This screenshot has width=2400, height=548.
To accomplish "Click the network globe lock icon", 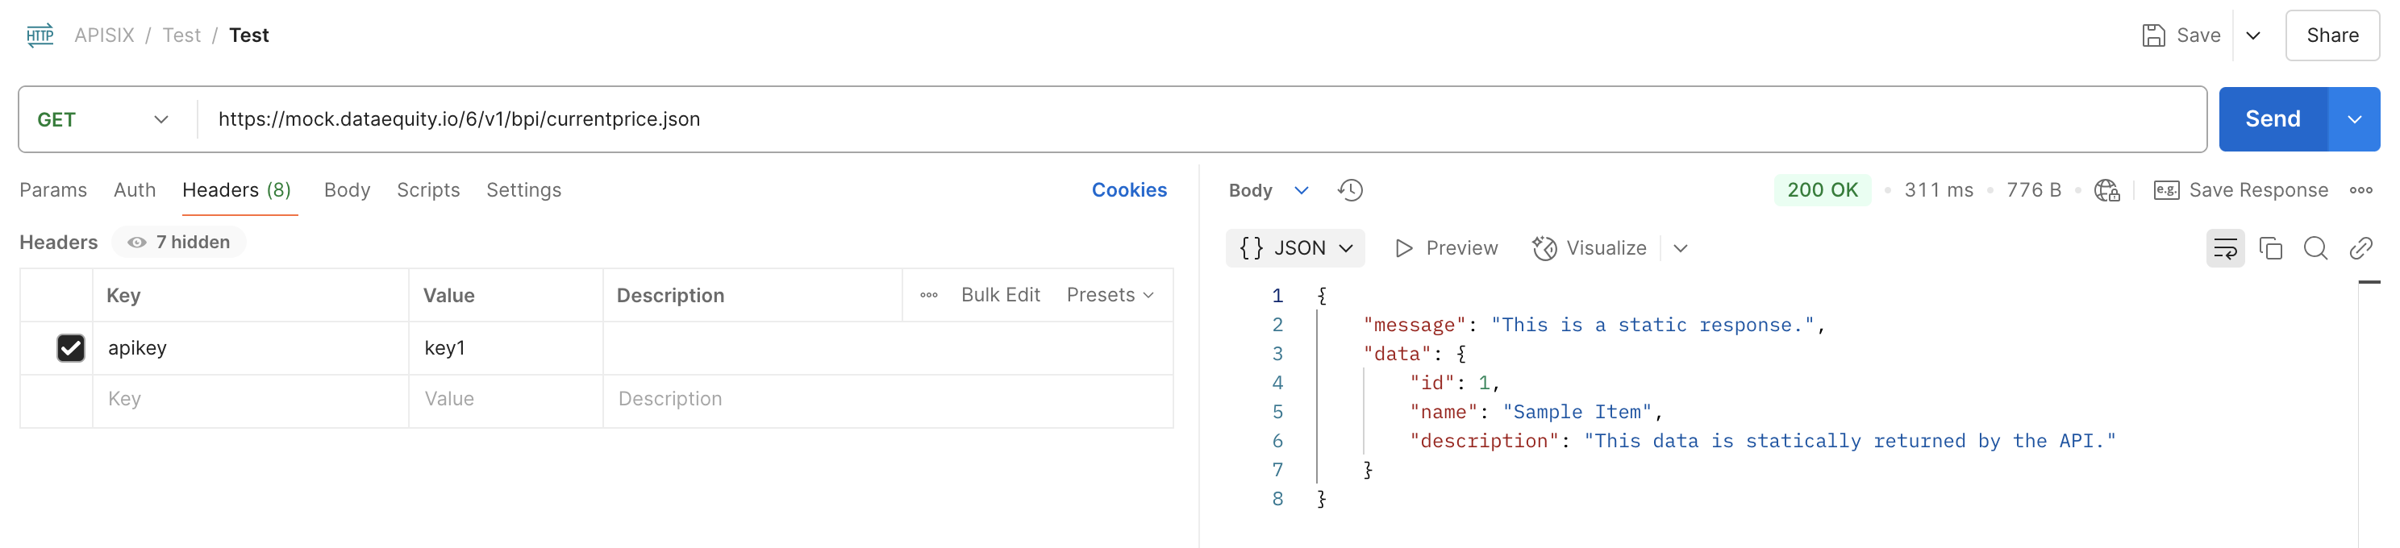I will (x=2106, y=190).
